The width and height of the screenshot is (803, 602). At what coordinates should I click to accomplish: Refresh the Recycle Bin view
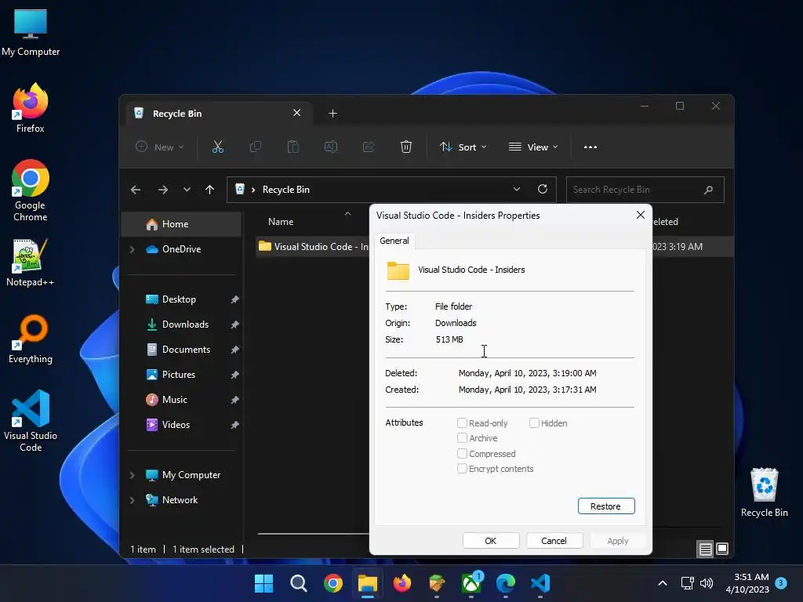(x=543, y=189)
